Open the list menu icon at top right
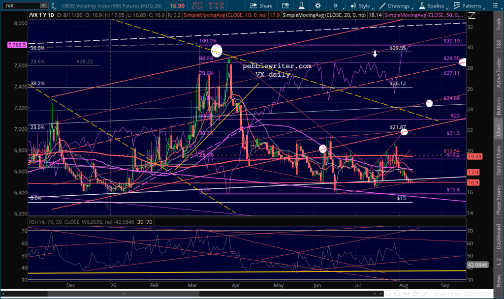This screenshot has width=504, height=299. pos(495,6)
